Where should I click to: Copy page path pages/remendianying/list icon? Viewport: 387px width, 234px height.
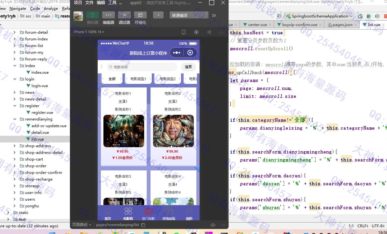(x=143, y=225)
